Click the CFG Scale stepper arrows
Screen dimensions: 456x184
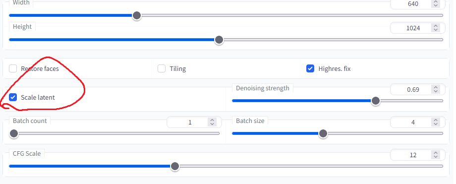[435, 155]
